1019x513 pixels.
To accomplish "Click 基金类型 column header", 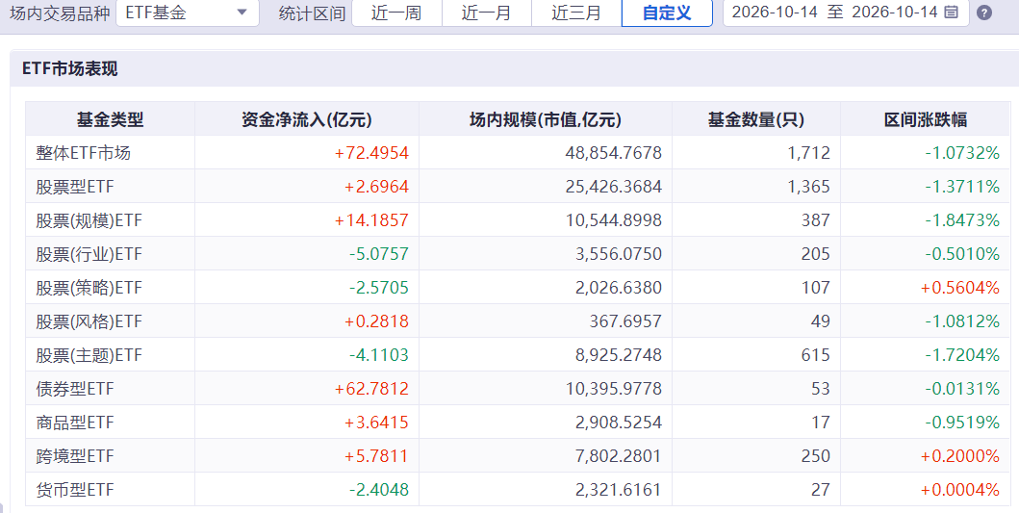I will (x=110, y=119).
